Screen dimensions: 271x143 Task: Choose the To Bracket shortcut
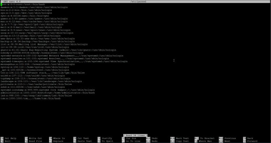click(205, 138)
